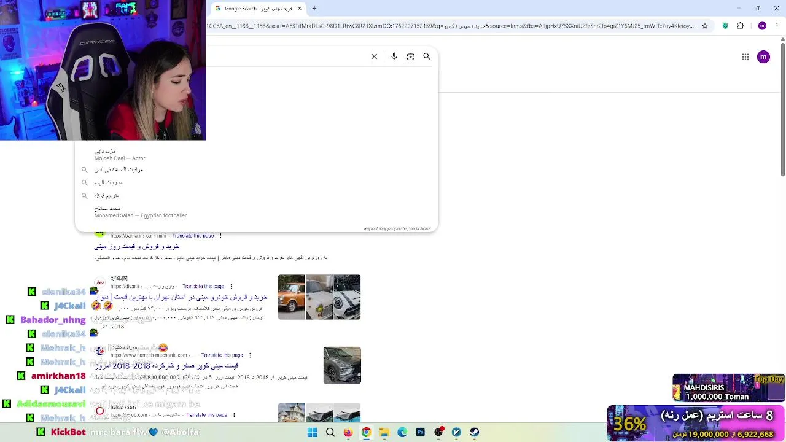786x442 pixels.
Task: Start voice search with the microphone icon
Action: click(394, 56)
